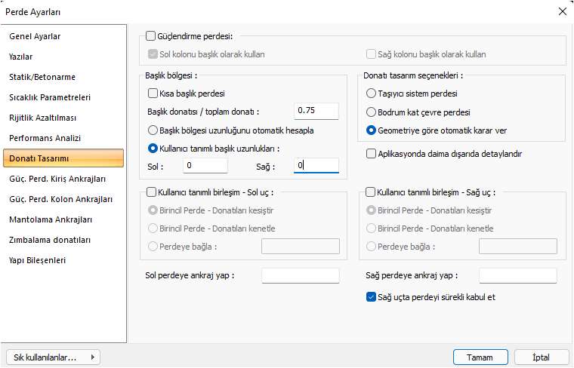Viewport: 574px width, 368px height.
Task: Enable Kullanıcı tanımlı birleşim - Sol uç
Action: pos(152,192)
